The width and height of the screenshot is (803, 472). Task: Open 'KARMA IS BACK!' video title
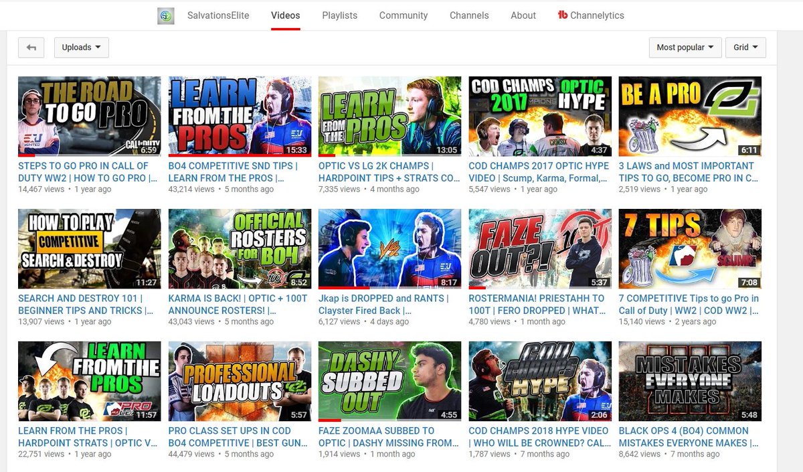pyautogui.click(x=238, y=305)
